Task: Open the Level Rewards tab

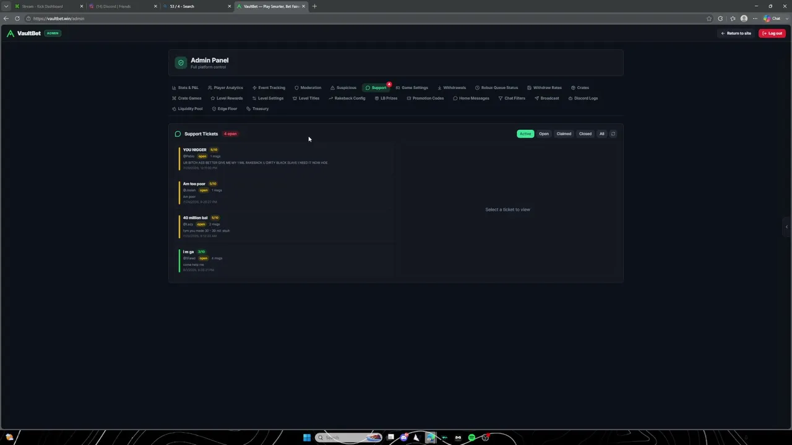Action: point(226,98)
